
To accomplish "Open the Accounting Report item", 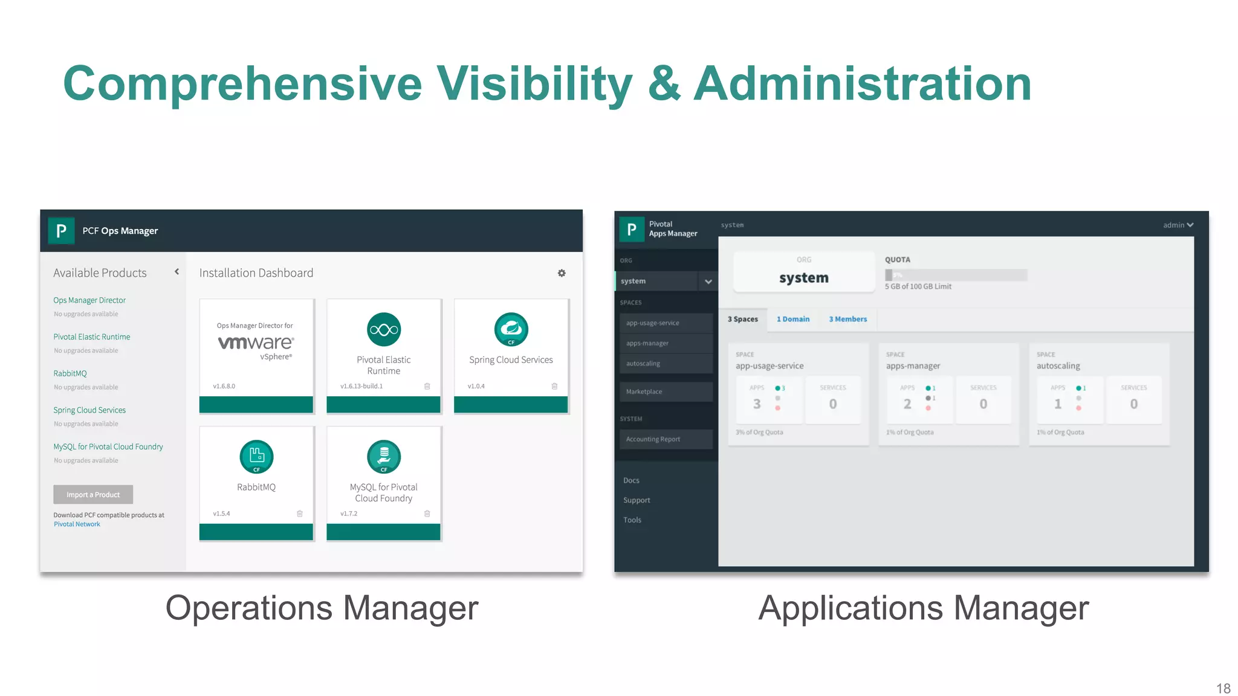I will click(x=666, y=439).
